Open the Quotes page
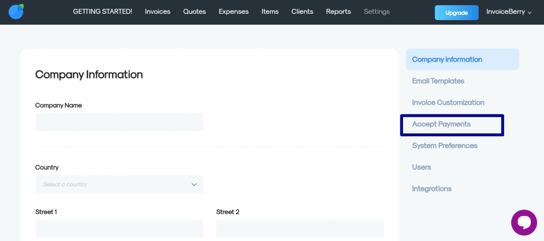This screenshot has height=241, width=544. click(194, 12)
